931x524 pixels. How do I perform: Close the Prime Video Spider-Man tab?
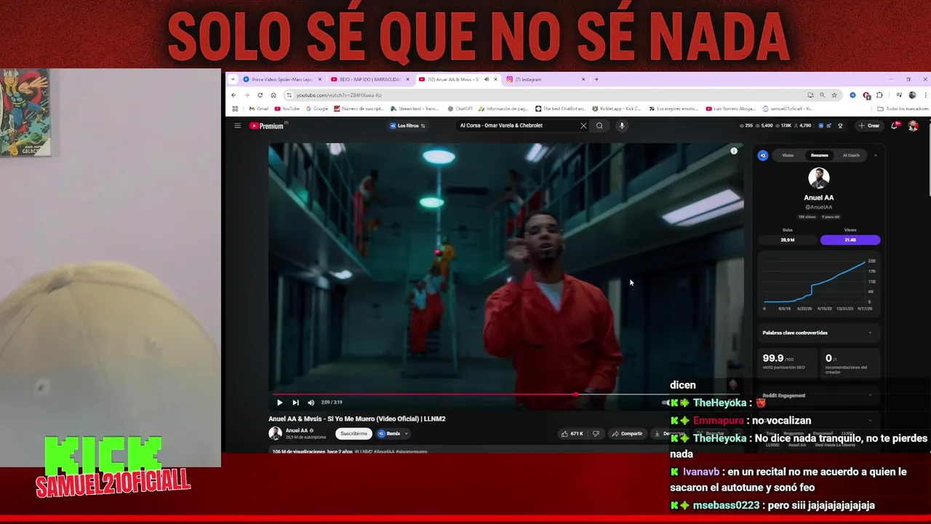click(x=320, y=79)
